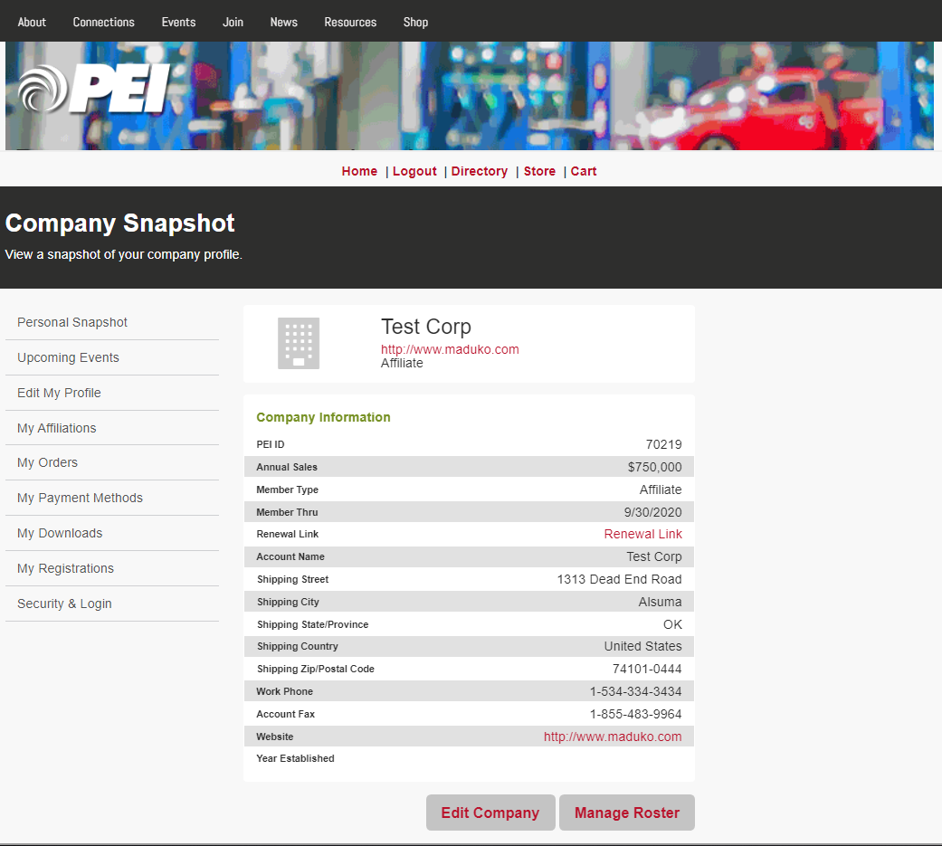Go to My Payment Methods
942x846 pixels.
point(80,498)
